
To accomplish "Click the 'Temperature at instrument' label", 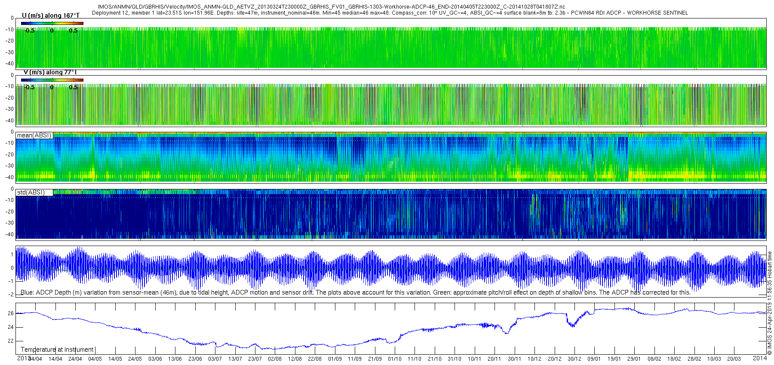I will point(57,350).
